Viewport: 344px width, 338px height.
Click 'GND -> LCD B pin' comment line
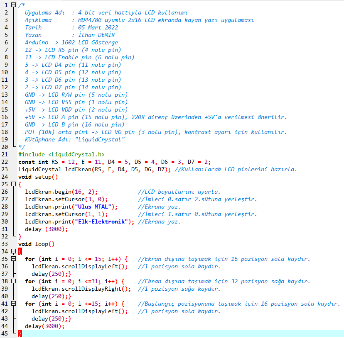75,125
